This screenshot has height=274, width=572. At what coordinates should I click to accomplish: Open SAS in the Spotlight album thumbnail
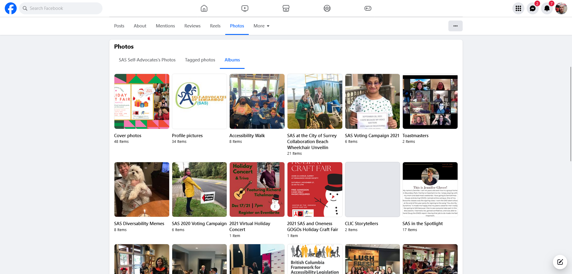pos(430,189)
